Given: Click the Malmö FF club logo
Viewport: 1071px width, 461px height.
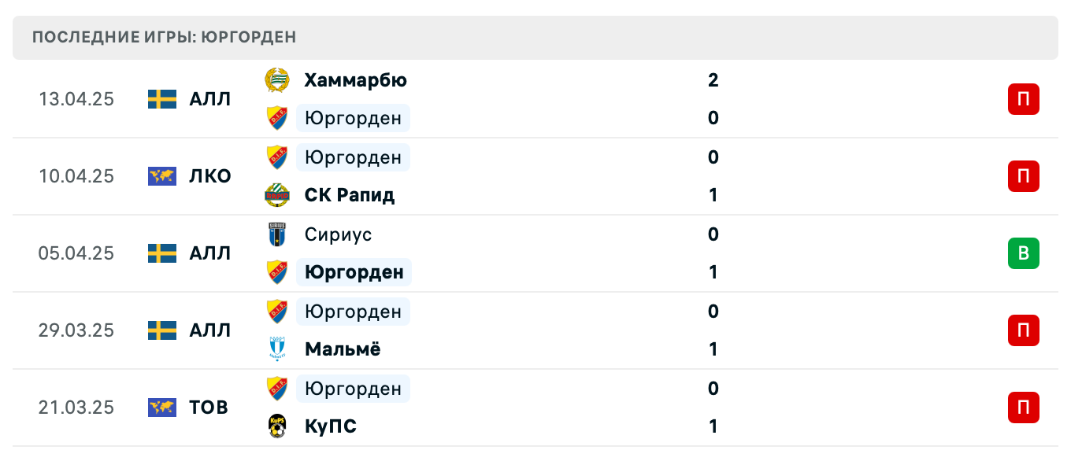Looking at the screenshot, I should pyautogui.click(x=277, y=349).
